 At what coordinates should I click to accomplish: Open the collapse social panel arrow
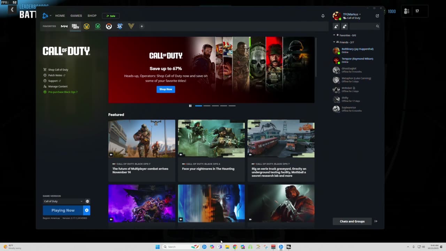point(376,221)
